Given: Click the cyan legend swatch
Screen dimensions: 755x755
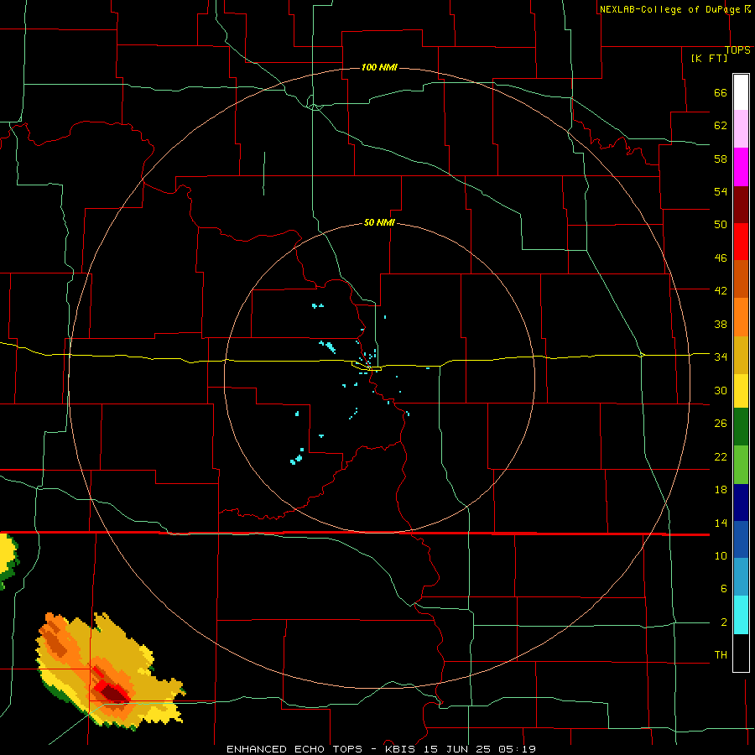Looking at the screenshot, I should coord(741,615).
